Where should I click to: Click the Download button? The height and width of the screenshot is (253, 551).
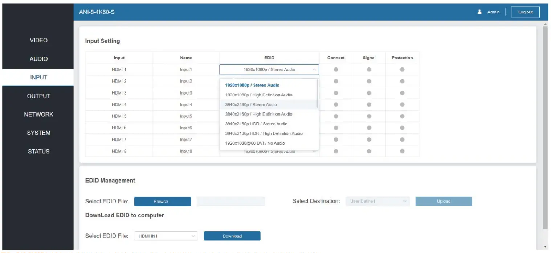(x=232, y=236)
